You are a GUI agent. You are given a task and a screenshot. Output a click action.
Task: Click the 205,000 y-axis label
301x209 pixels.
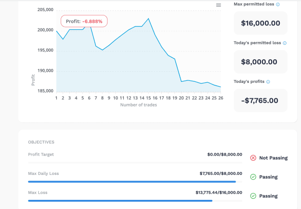tap(45, 10)
